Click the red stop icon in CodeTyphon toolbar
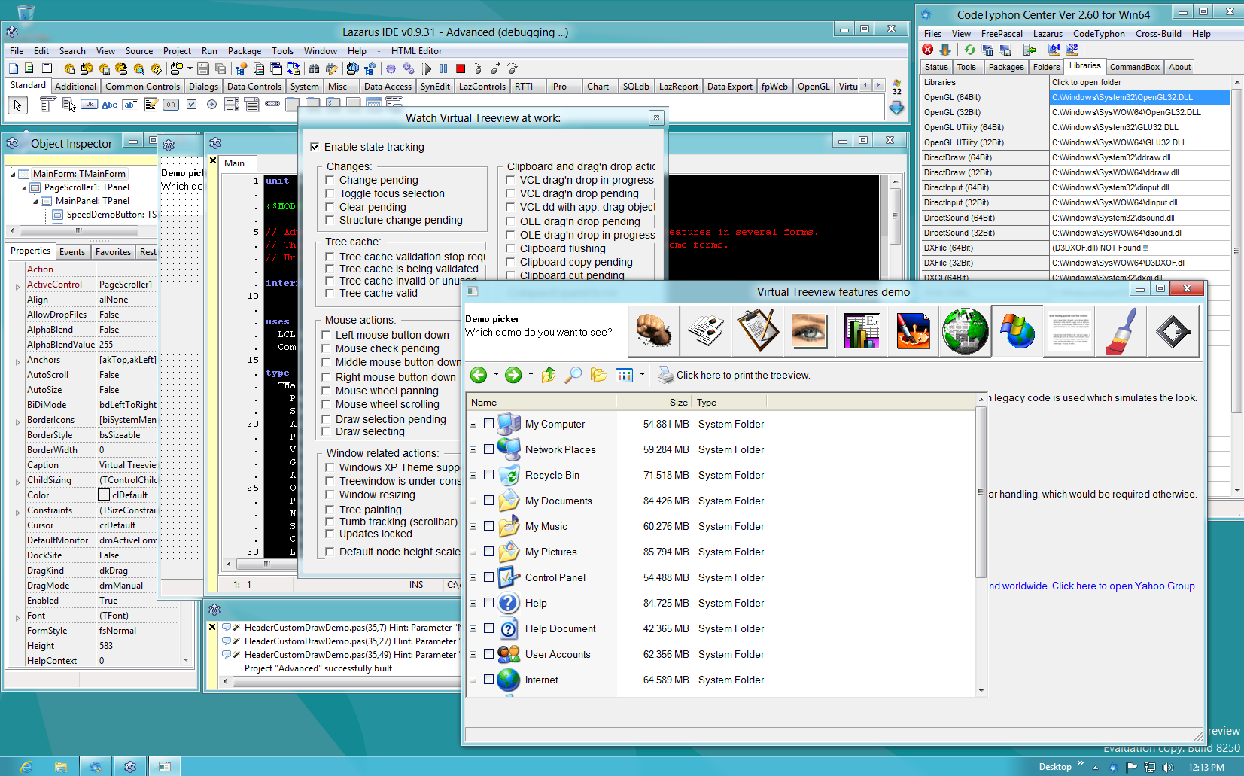The height and width of the screenshot is (776, 1244). (928, 50)
